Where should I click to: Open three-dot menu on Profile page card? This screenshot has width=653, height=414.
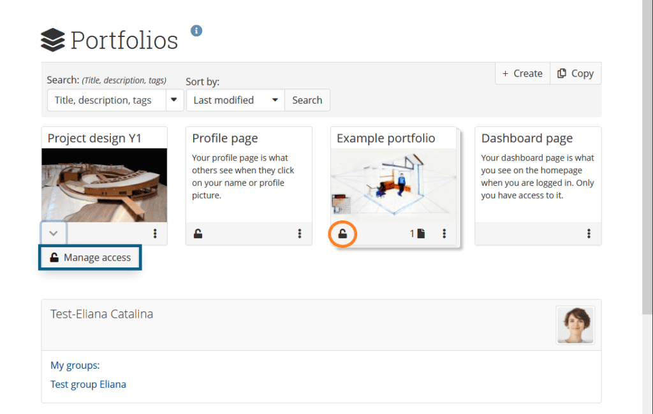point(300,234)
